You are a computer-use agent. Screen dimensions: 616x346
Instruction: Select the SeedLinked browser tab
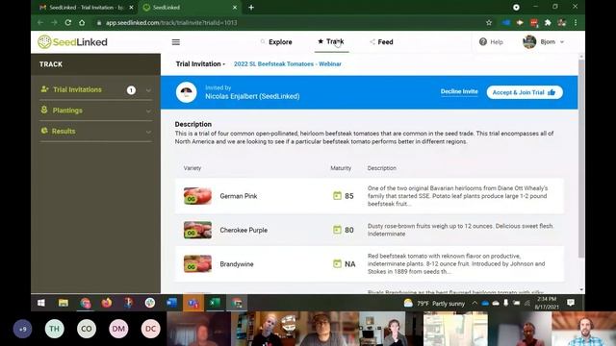pyautogui.click(x=190, y=8)
